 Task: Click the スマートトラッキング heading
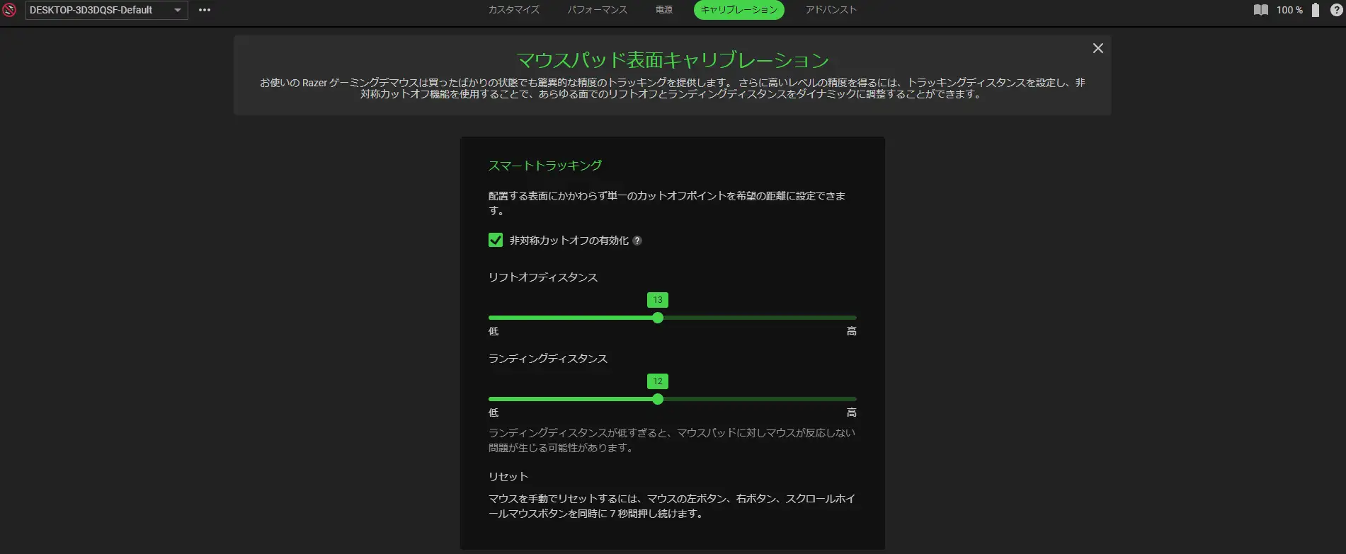click(545, 166)
